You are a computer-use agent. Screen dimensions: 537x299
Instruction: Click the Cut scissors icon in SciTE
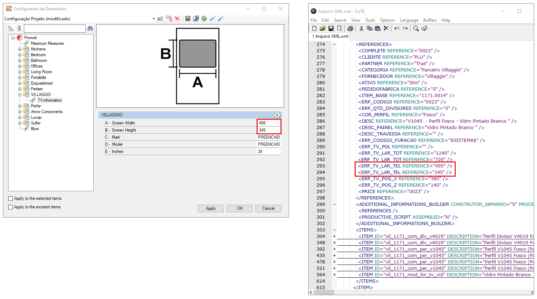[x=361, y=28]
